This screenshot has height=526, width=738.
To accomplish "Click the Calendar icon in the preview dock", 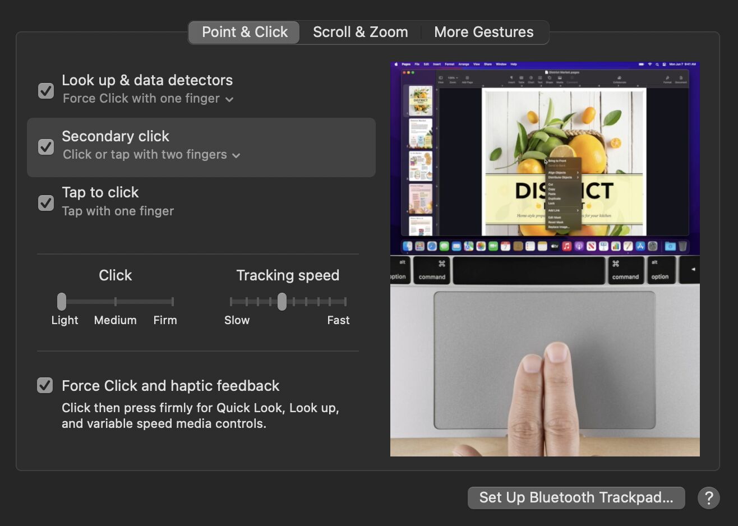I will pos(505,246).
